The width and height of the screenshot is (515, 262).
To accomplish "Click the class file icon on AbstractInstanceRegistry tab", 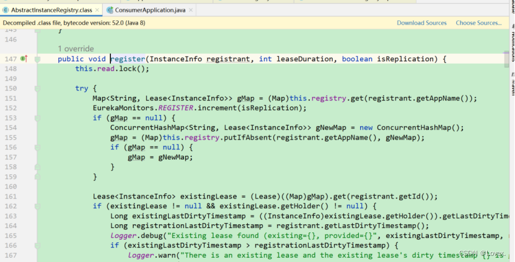I will [6, 10].
